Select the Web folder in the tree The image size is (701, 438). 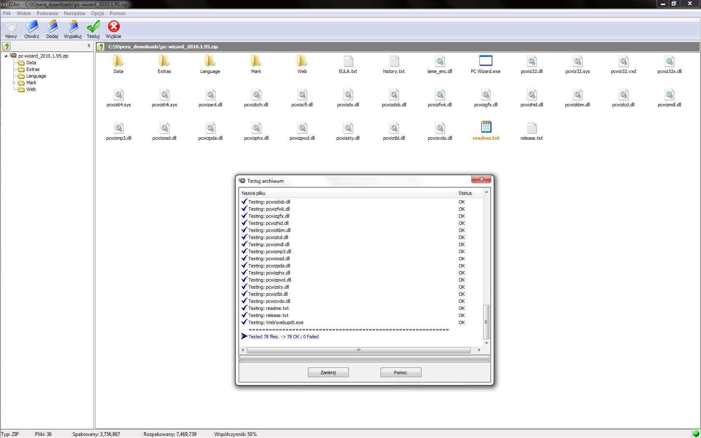[31, 89]
